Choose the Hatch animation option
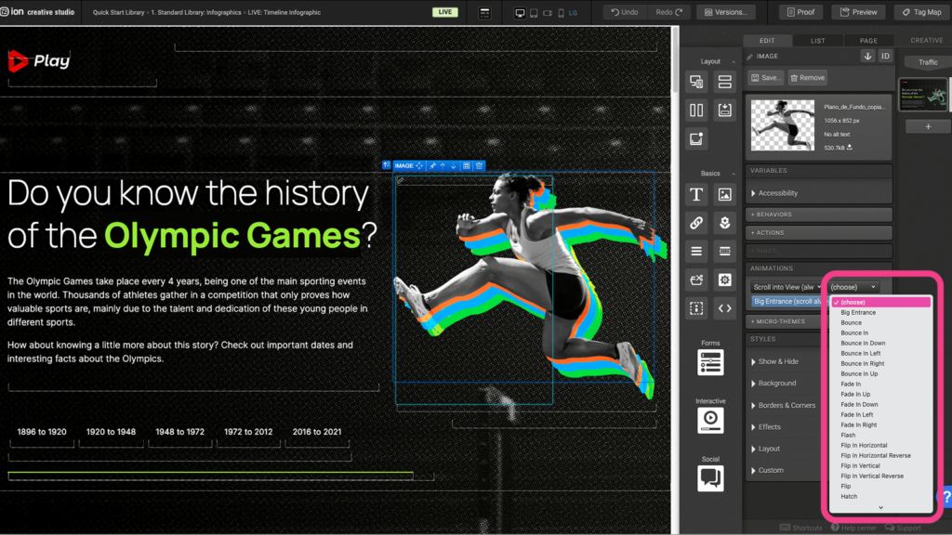This screenshot has height=535, width=952. coord(881,496)
